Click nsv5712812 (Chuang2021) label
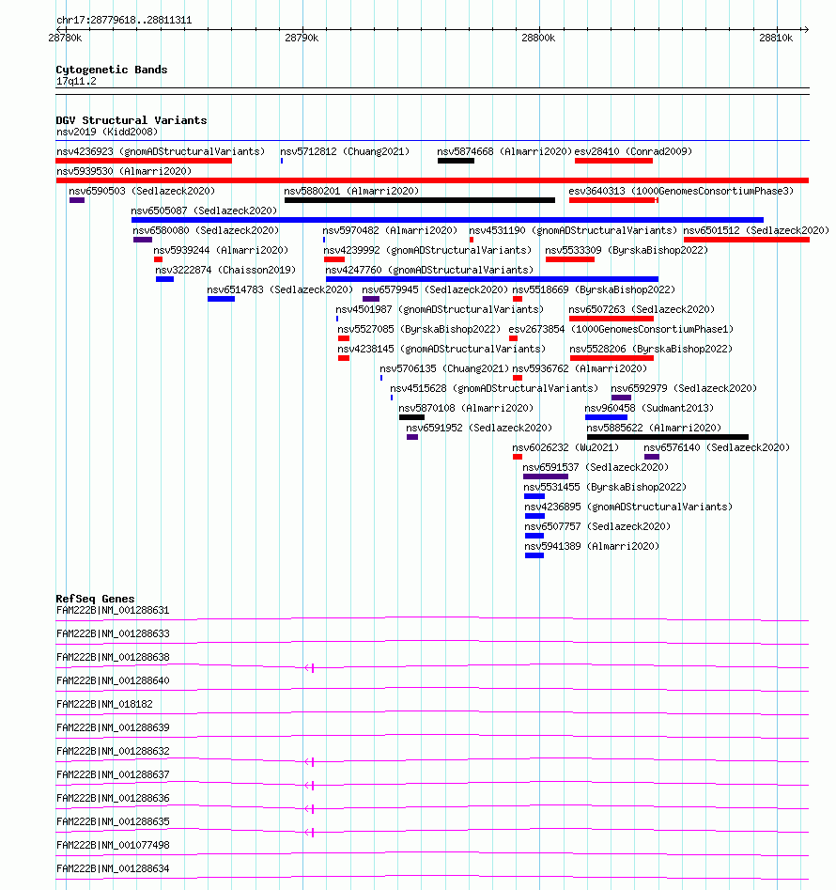836x890 pixels. [345, 151]
